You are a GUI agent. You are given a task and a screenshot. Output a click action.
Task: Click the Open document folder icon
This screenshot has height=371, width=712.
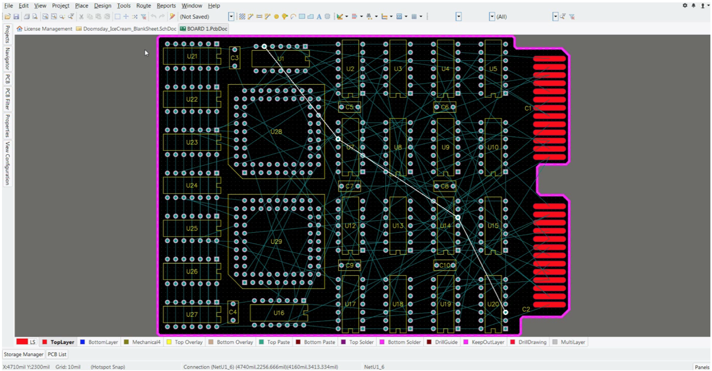[x=7, y=17]
